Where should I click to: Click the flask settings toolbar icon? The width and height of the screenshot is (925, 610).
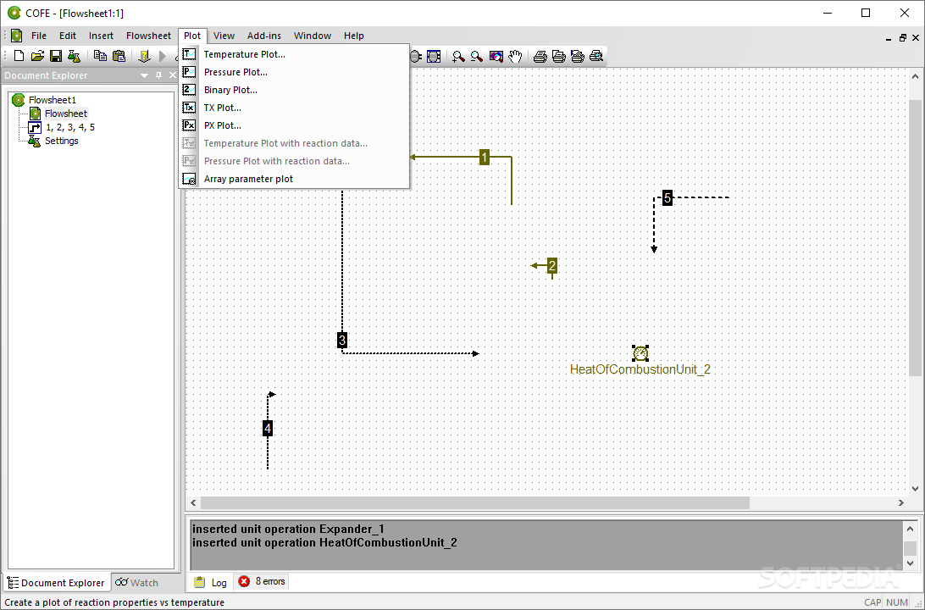point(74,56)
